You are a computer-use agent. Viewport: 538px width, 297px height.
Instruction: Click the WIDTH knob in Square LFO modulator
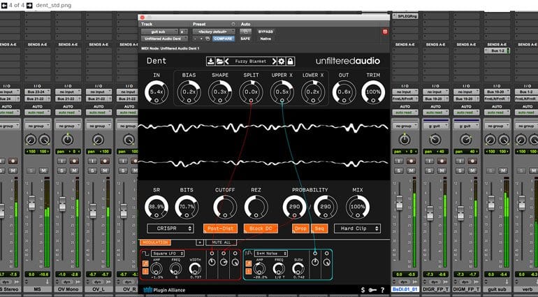(x=195, y=268)
